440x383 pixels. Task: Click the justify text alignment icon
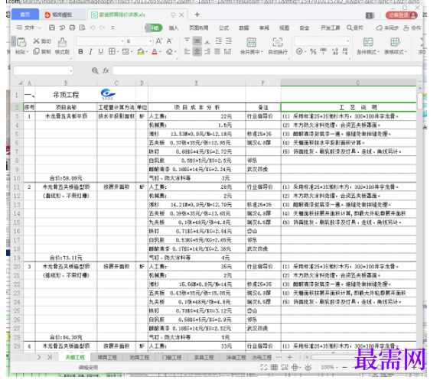click(x=217, y=51)
